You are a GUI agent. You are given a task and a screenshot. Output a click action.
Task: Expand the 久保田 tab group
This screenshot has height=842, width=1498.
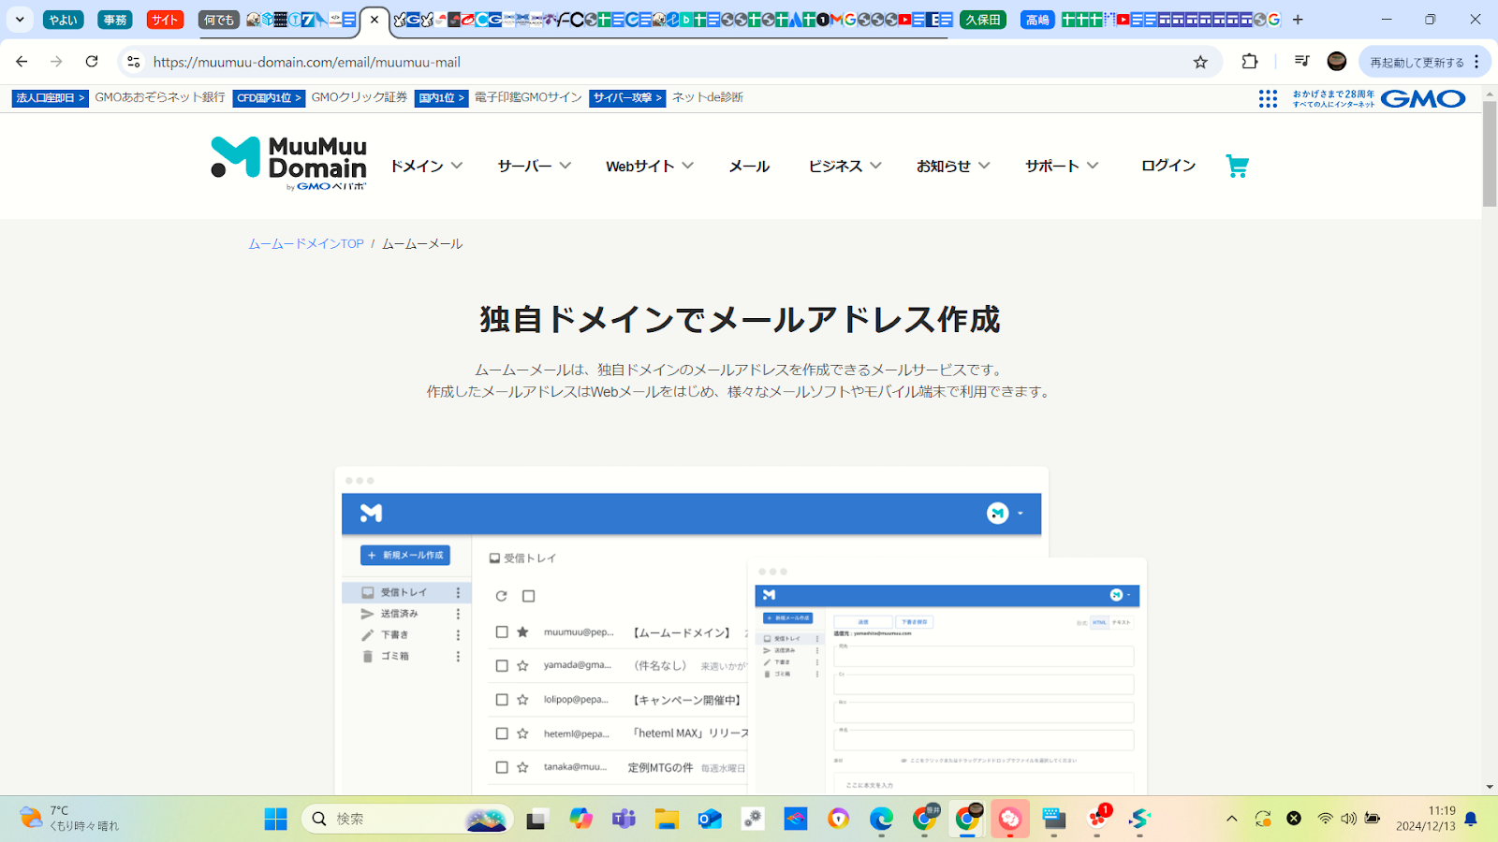pyautogui.click(x=983, y=20)
